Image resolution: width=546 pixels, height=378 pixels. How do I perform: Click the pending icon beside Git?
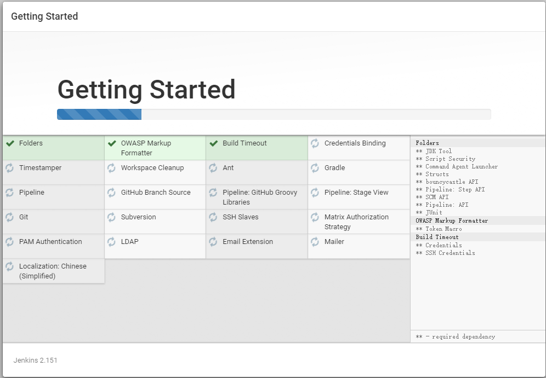[x=10, y=217]
